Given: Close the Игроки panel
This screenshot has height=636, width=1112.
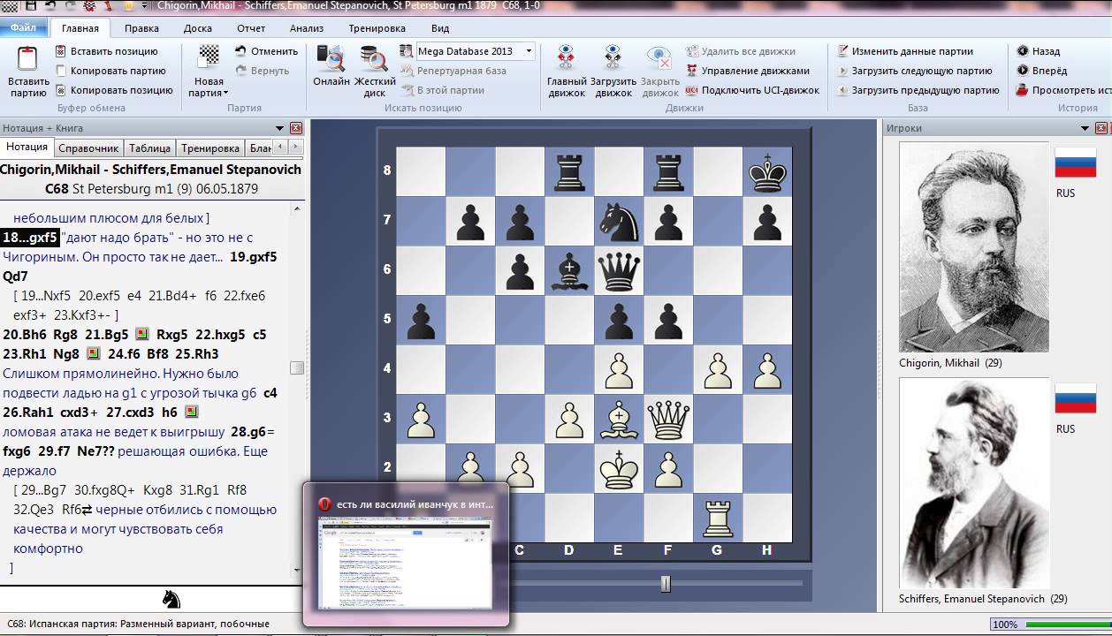Looking at the screenshot, I should pos(1101,128).
